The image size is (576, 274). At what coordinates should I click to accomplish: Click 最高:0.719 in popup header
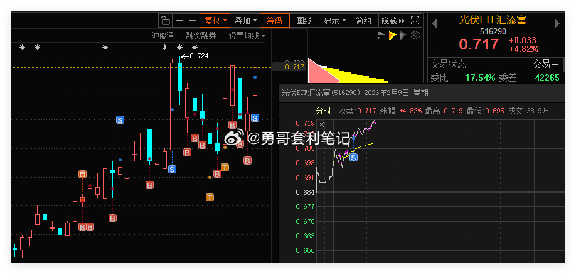[x=442, y=111]
